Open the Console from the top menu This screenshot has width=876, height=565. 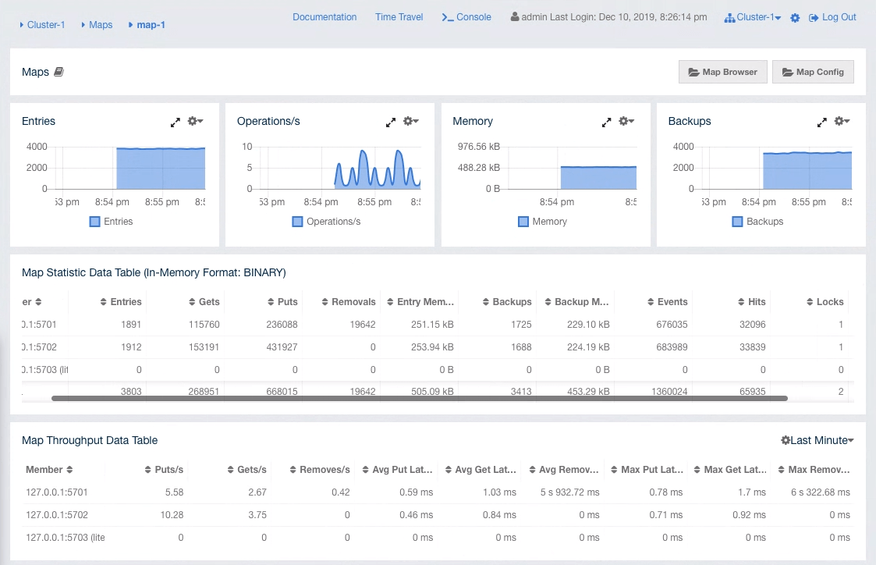(466, 17)
